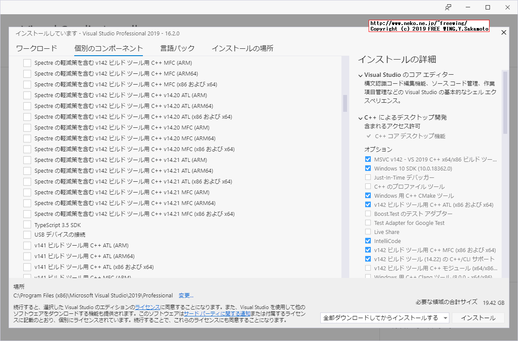This screenshot has height=341, width=518.
Task: Check the TypeScript 3.5 SDK component
Action: [27, 224]
